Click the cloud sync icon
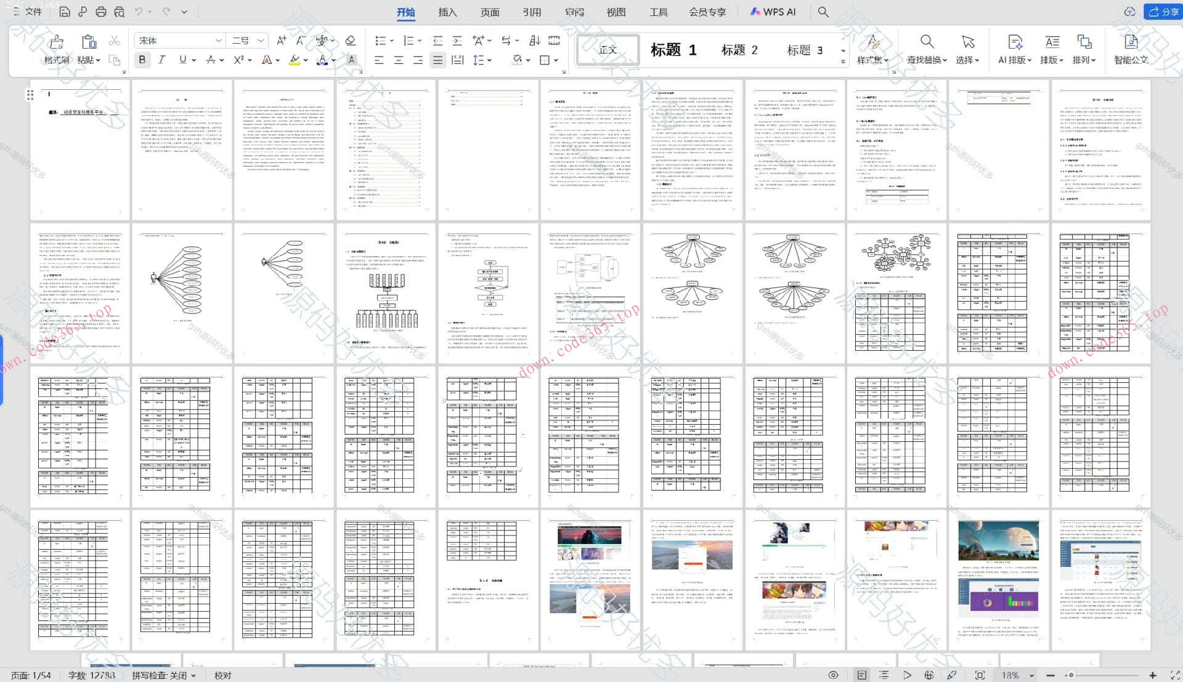 coord(1129,12)
